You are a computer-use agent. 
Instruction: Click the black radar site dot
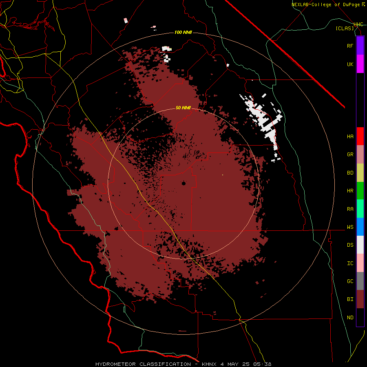click(184, 183)
